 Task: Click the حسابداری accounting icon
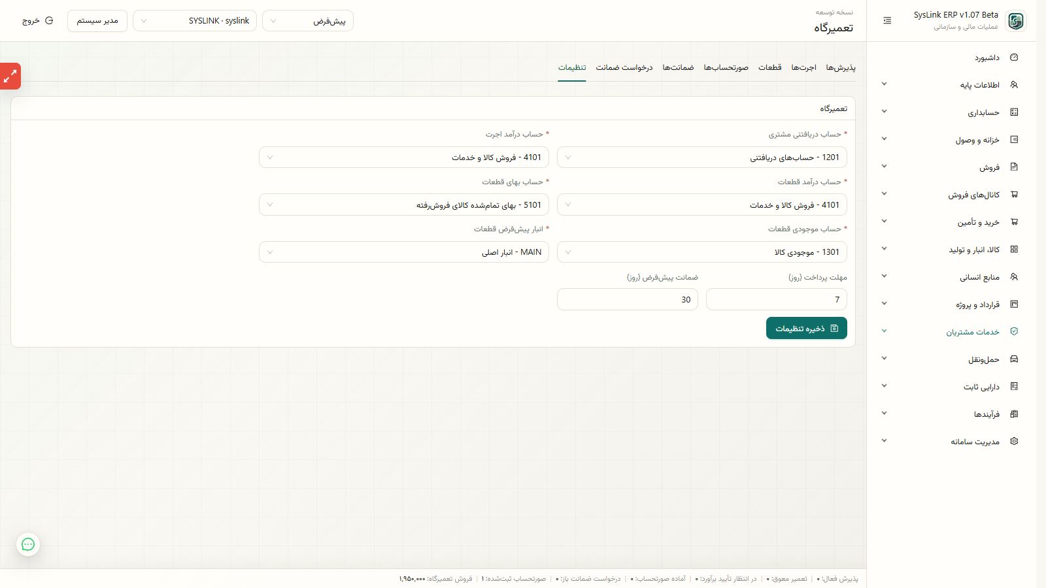click(x=1014, y=112)
